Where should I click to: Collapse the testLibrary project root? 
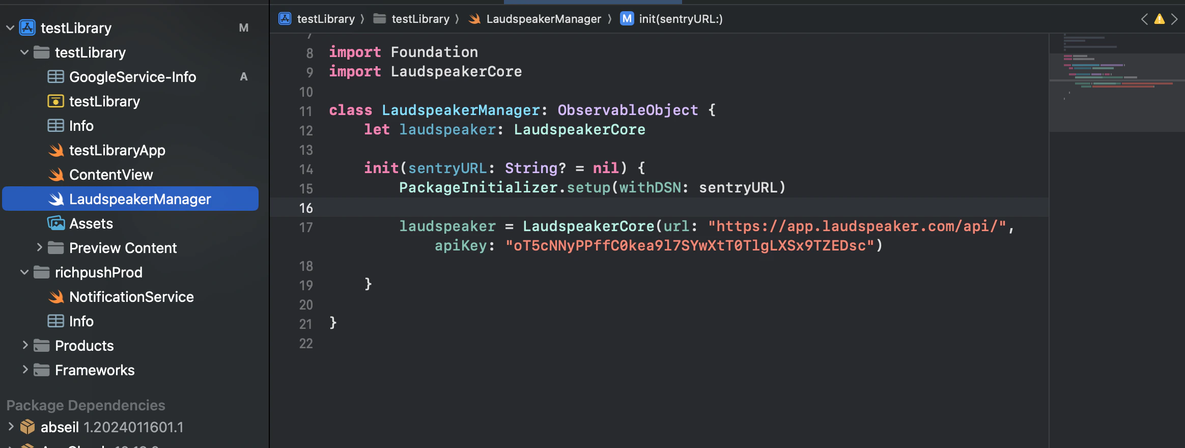pyautogui.click(x=10, y=28)
